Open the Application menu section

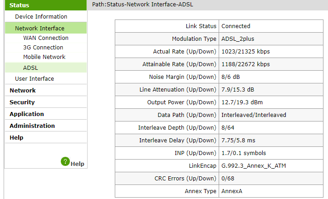(x=27, y=114)
